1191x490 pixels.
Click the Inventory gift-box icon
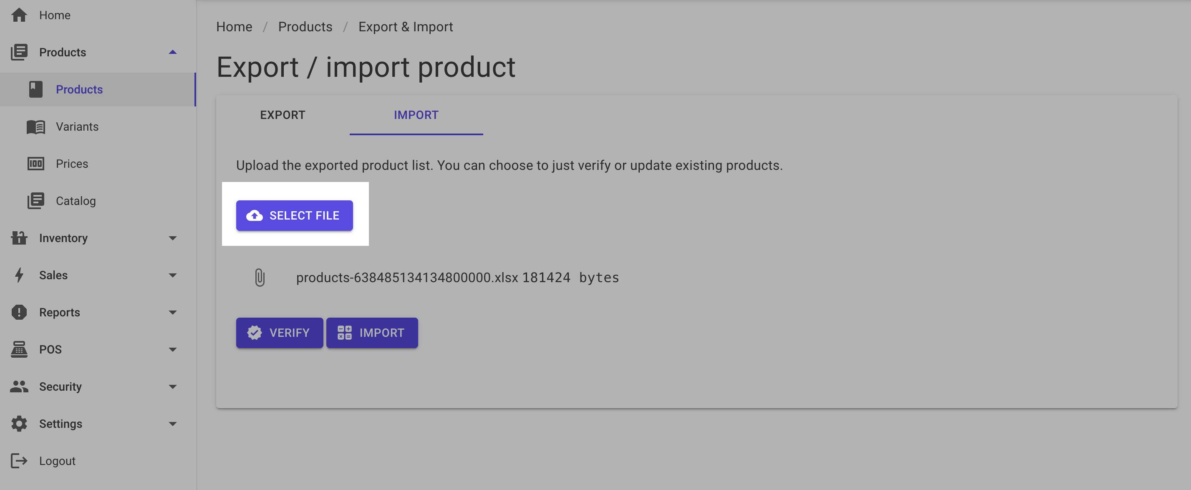[x=19, y=237]
